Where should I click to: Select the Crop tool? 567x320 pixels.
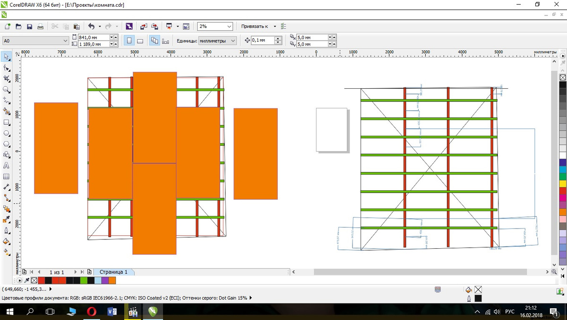click(x=6, y=79)
